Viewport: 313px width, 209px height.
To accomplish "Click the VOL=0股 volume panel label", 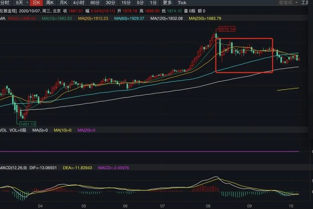I will [18, 130].
